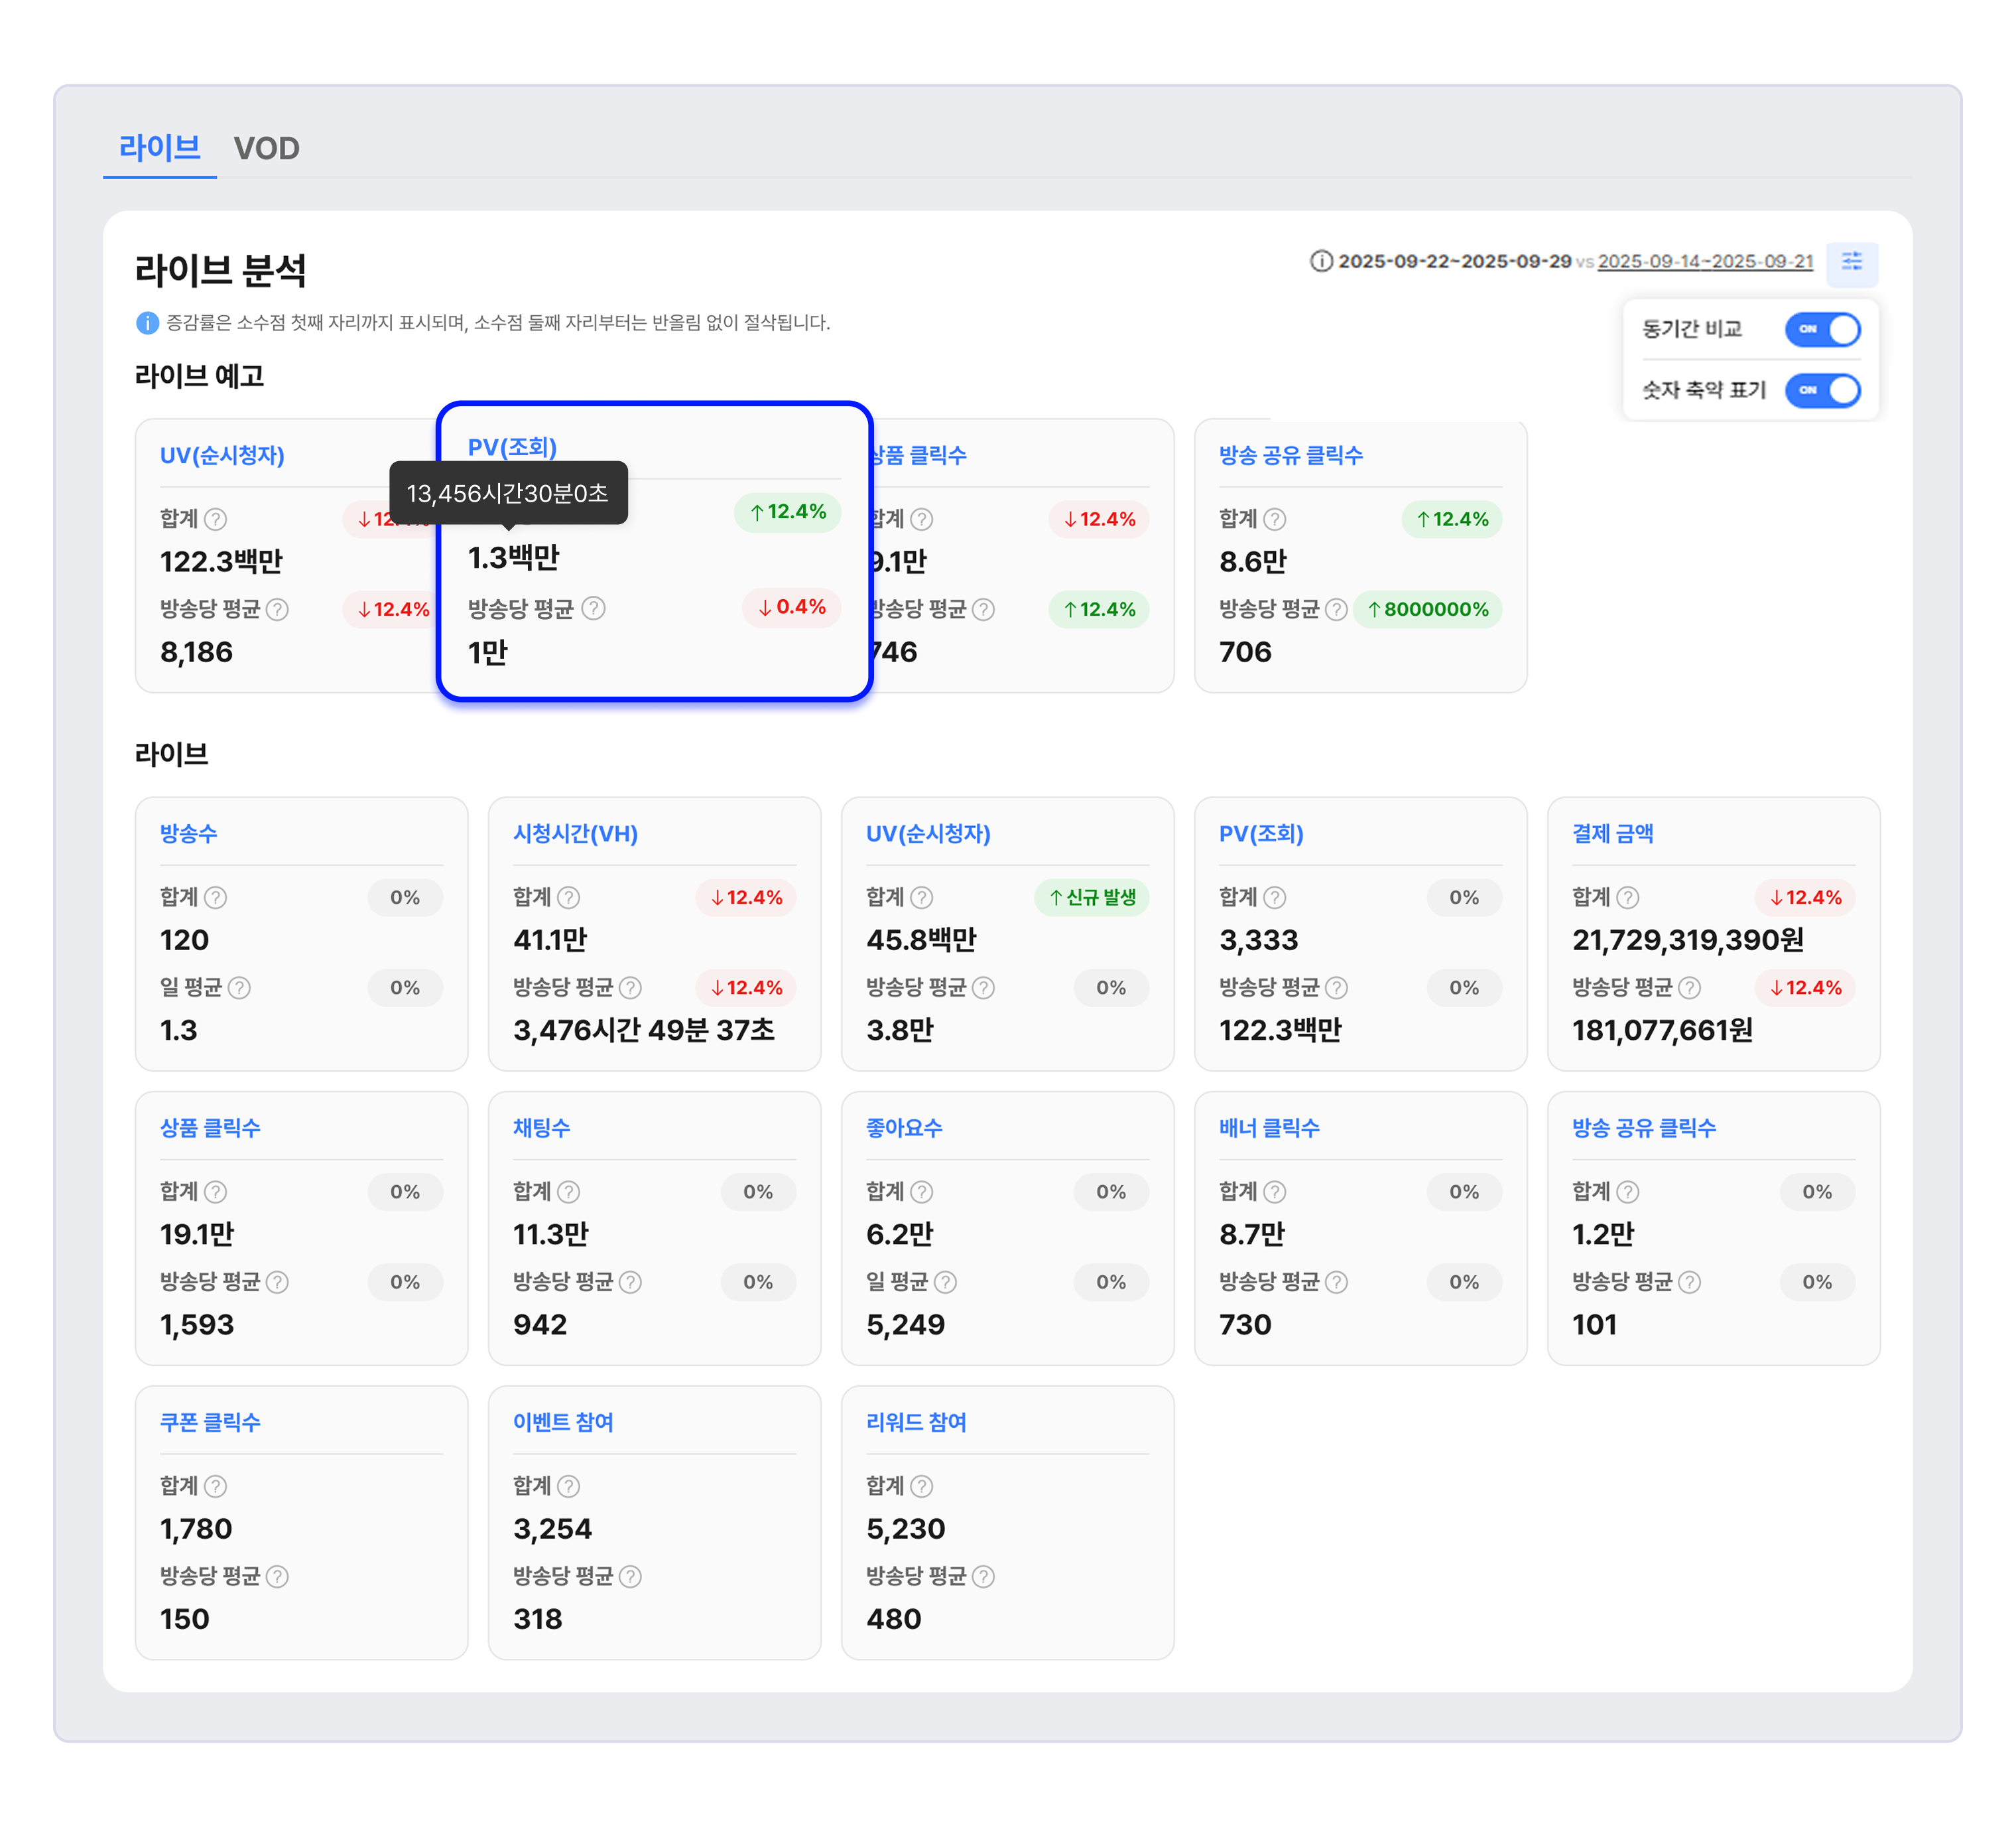Select the 라이브 tab

[x=159, y=148]
